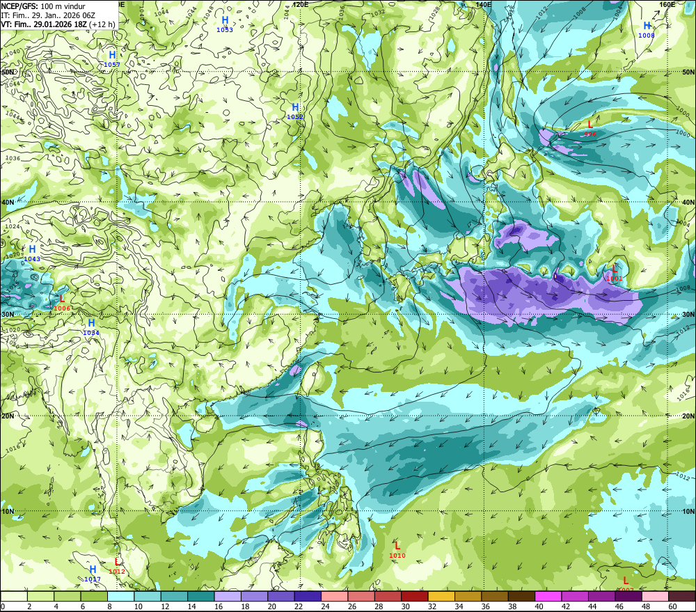Screen dimensions: 696x612
Task: Click the dark teal 14–16 legend swatch
Action: pyautogui.click(x=201, y=597)
